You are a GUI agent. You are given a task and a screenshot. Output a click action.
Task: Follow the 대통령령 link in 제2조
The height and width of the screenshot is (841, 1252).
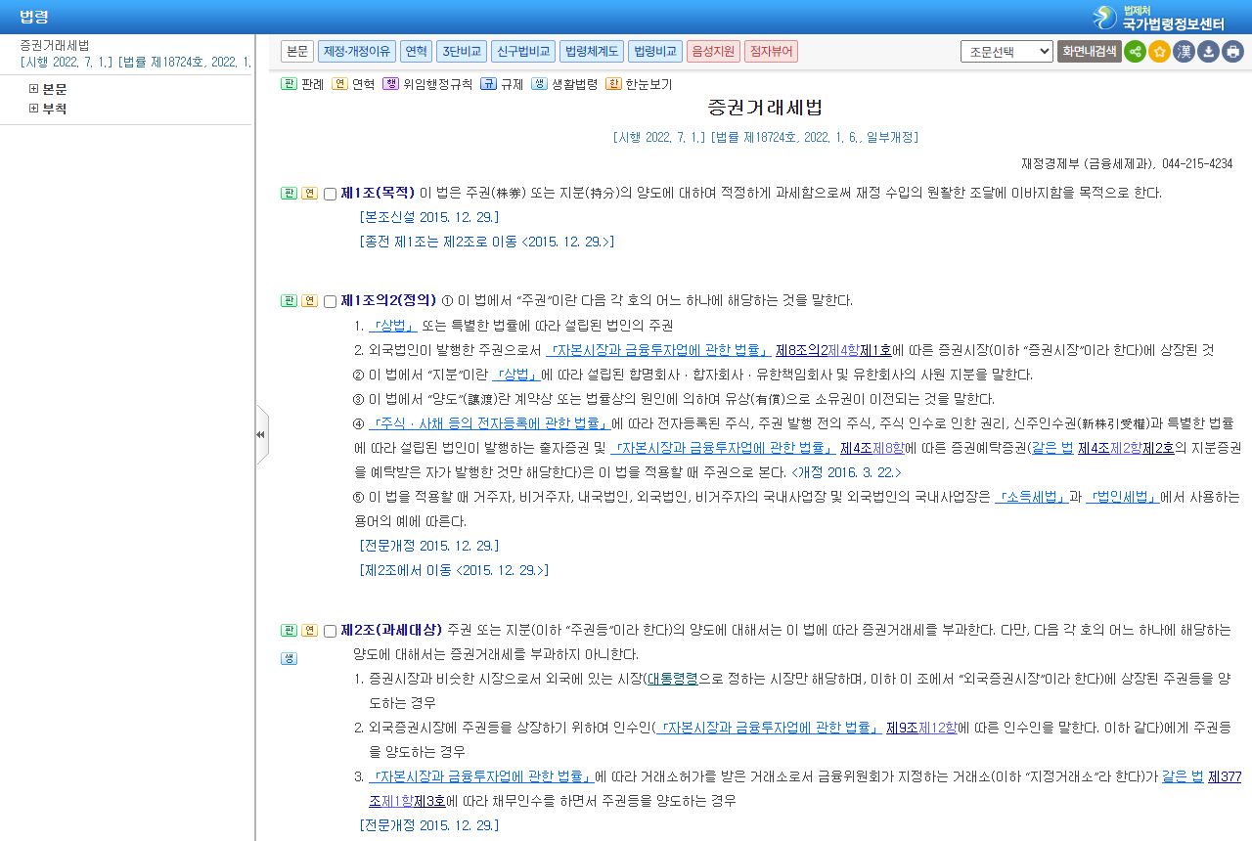[672, 679]
